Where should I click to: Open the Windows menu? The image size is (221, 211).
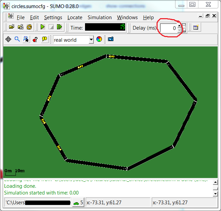[x=127, y=17]
